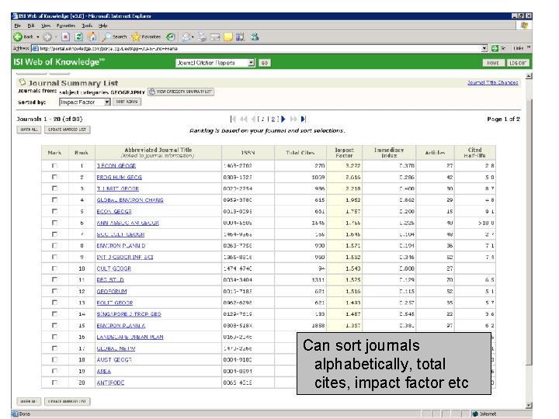This screenshot has height=419, width=559.
Task: Click the Research books icon in toolbar
Action: click(240, 36)
